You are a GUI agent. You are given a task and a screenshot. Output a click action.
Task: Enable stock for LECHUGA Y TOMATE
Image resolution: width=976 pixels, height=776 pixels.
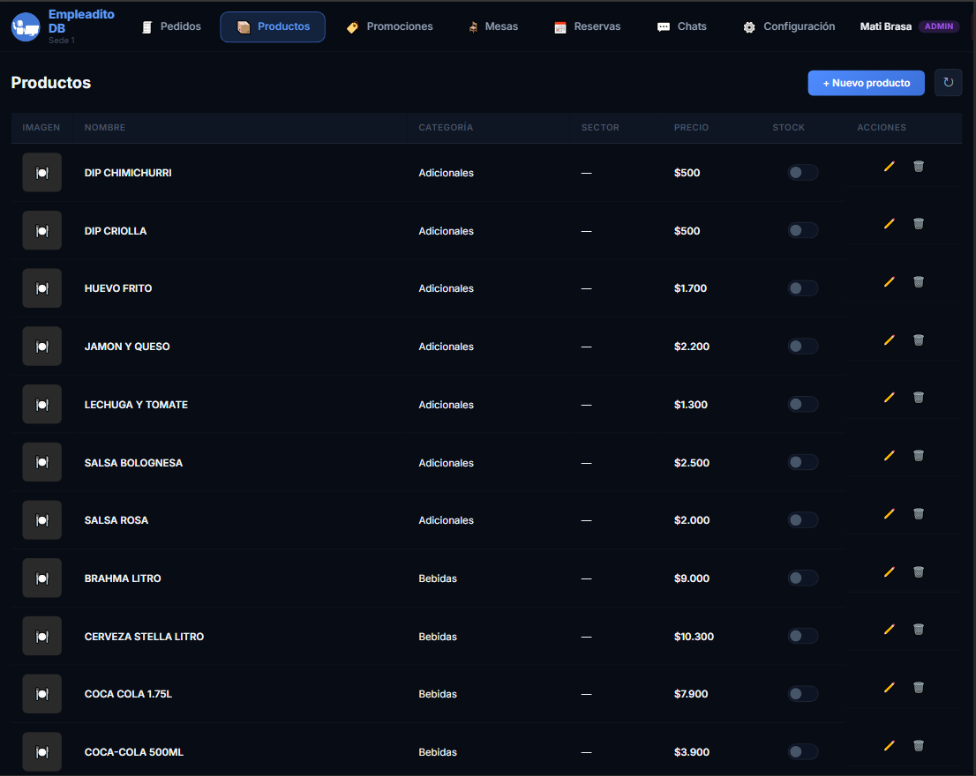pyautogui.click(x=802, y=405)
